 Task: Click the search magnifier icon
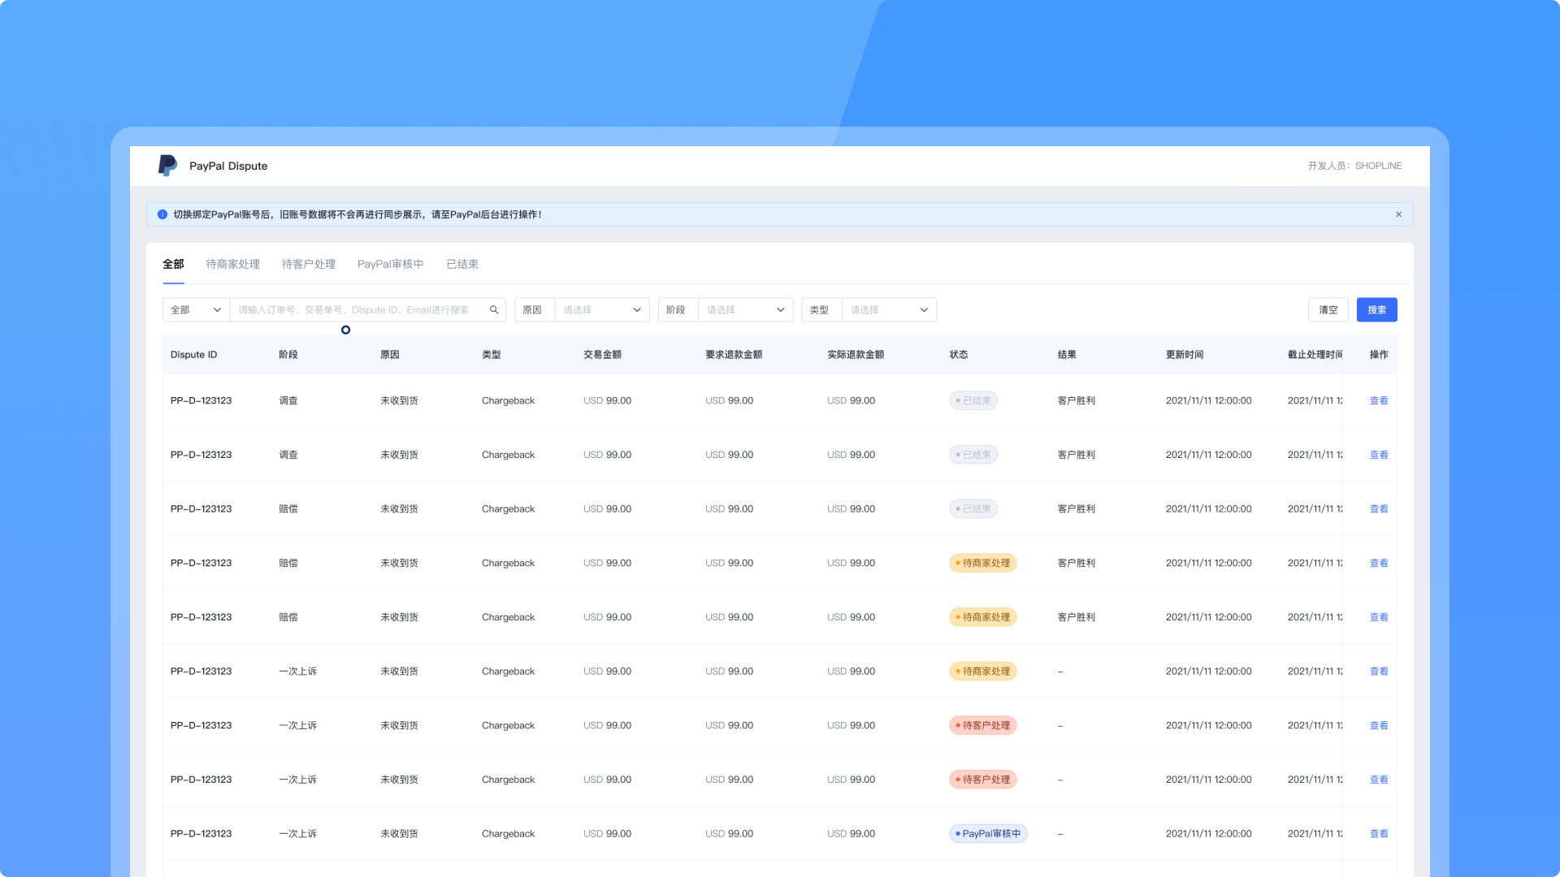pyautogui.click(x=494, y=310)
